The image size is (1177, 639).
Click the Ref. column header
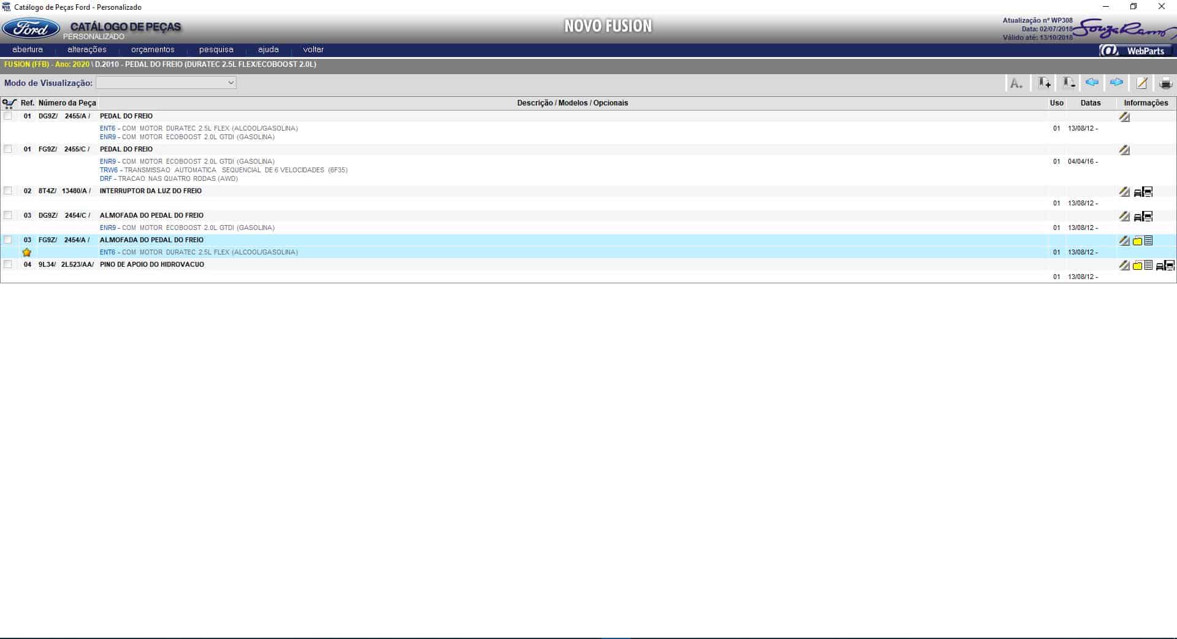28,103
